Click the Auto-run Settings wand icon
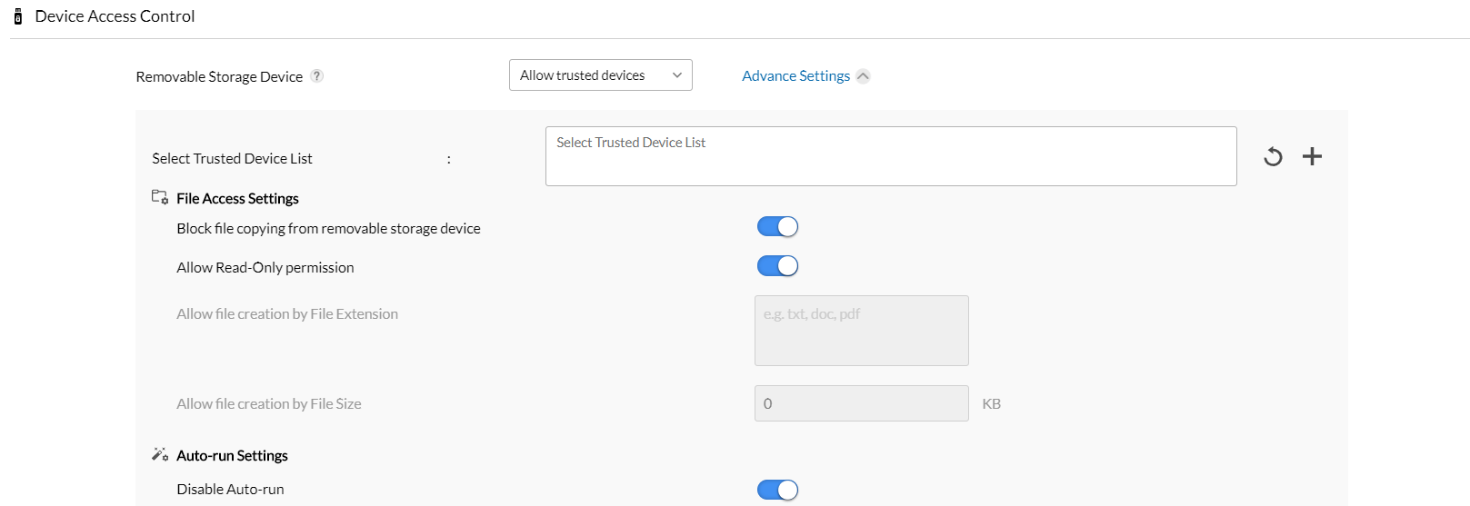 pos(160,454)
